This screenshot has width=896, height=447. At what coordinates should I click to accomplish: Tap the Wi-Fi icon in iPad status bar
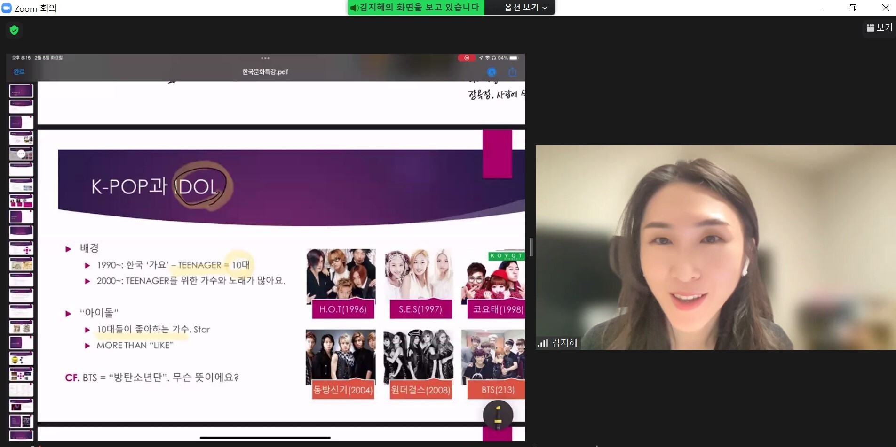pyautogui.click(x=487, y=58)
